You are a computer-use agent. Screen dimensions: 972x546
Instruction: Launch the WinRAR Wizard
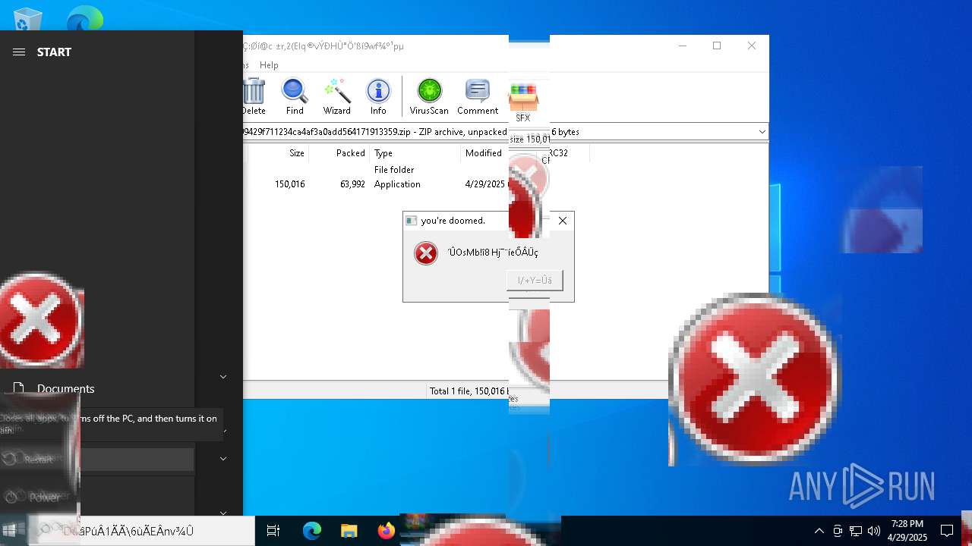(x=337, y=97)
